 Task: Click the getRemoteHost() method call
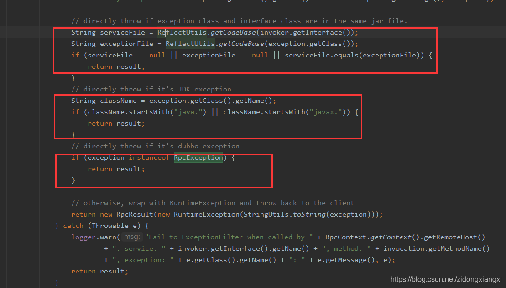(454, 237)
